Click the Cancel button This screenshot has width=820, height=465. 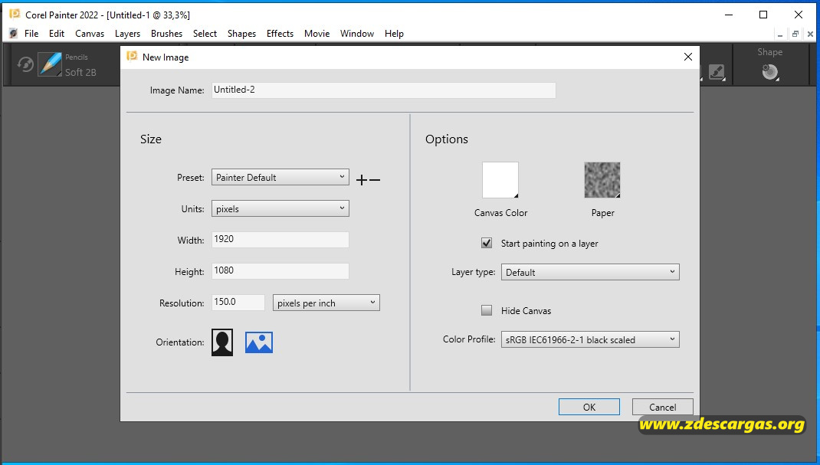(663, 407)
